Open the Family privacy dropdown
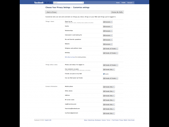 pos(108,26)
